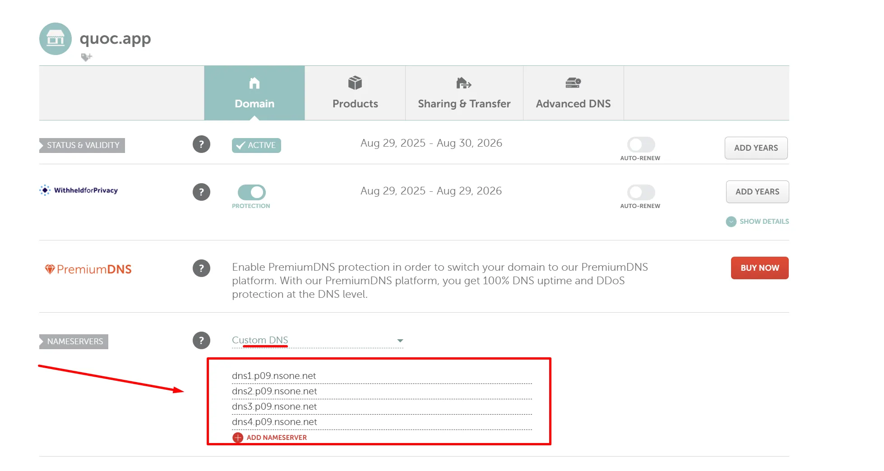Open help for PremiumDNS row

click(201, 268)
